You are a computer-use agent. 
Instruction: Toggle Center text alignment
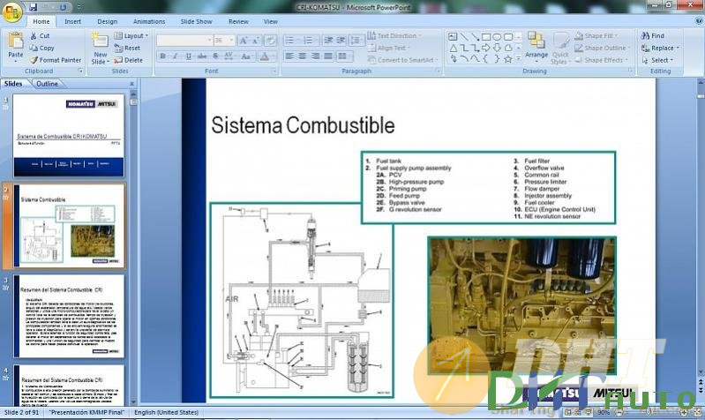click(303, 56)
